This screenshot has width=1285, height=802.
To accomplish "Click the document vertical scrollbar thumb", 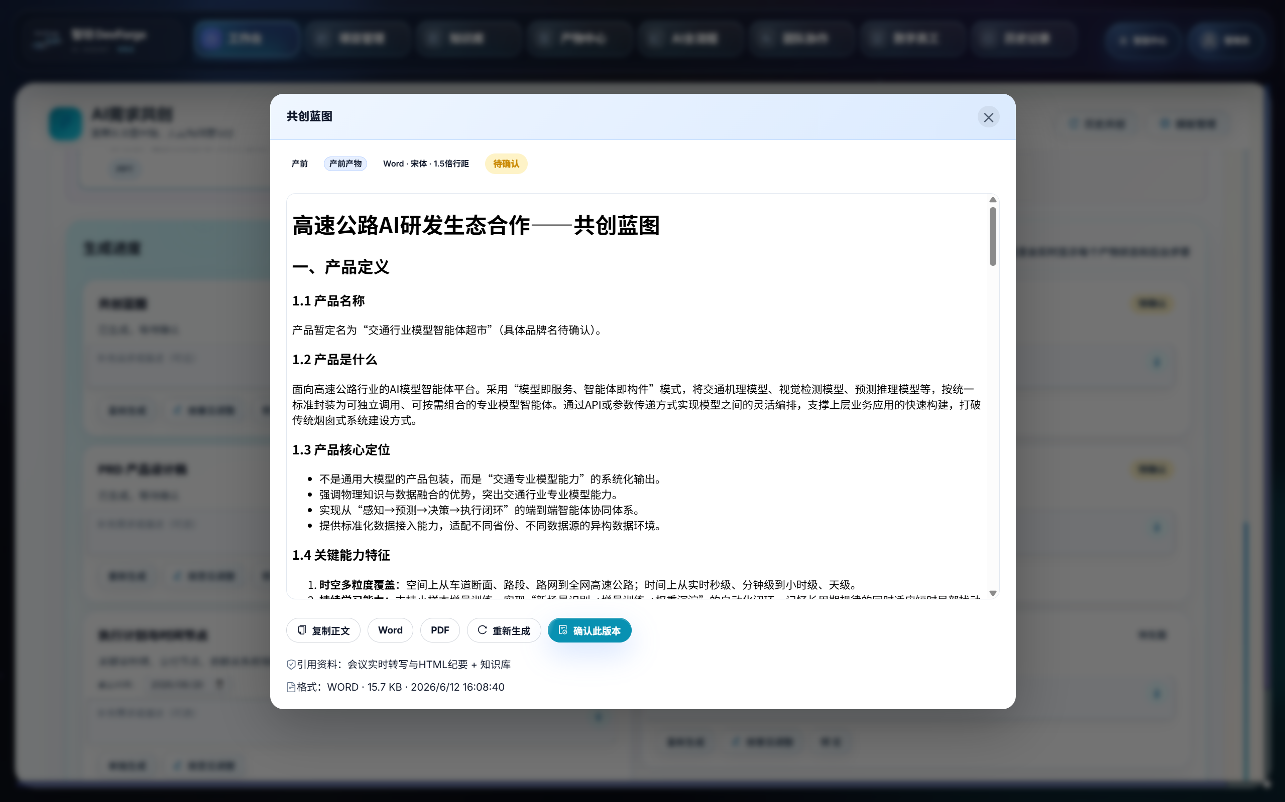I will click(992, 237).
